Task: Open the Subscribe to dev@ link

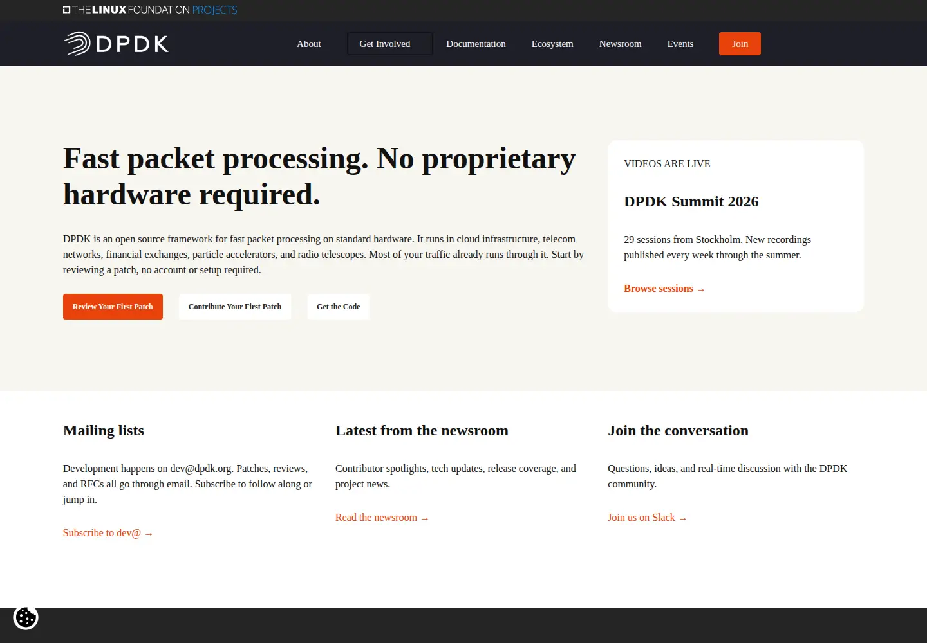Action: coord(108,533)
